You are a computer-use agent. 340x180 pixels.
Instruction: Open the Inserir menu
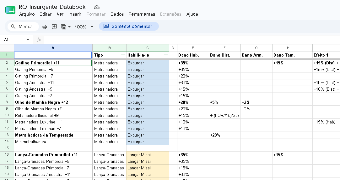click(75, 14)
